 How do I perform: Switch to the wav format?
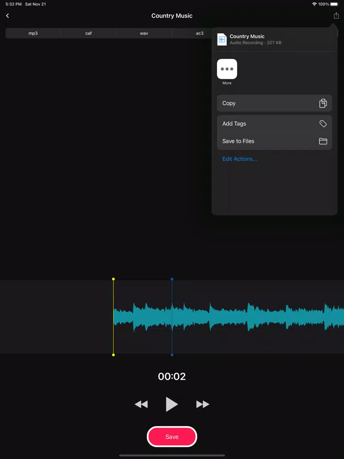click(144, 34)
